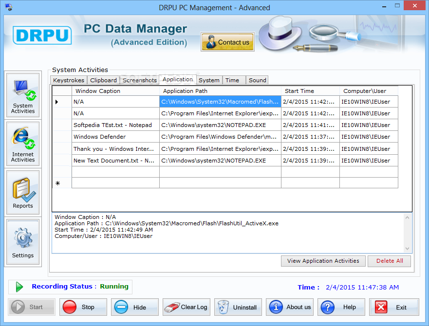Open Internet Activities in the sidebar
Viewport: 429px width, 326px height.
[x=23, y=144]
